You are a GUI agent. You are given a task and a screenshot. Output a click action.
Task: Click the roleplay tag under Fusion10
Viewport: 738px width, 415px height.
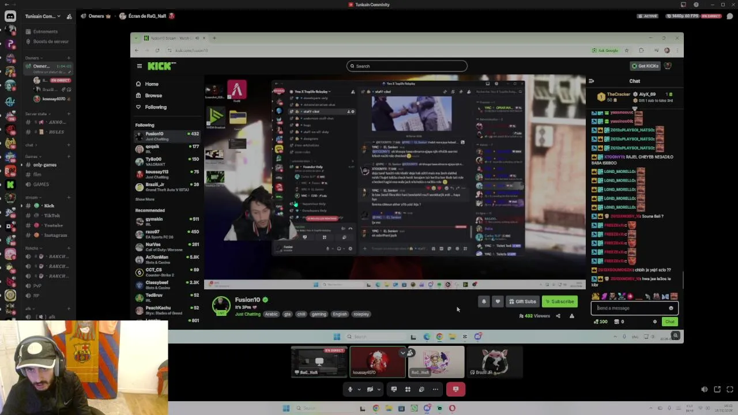click(361, 314)
